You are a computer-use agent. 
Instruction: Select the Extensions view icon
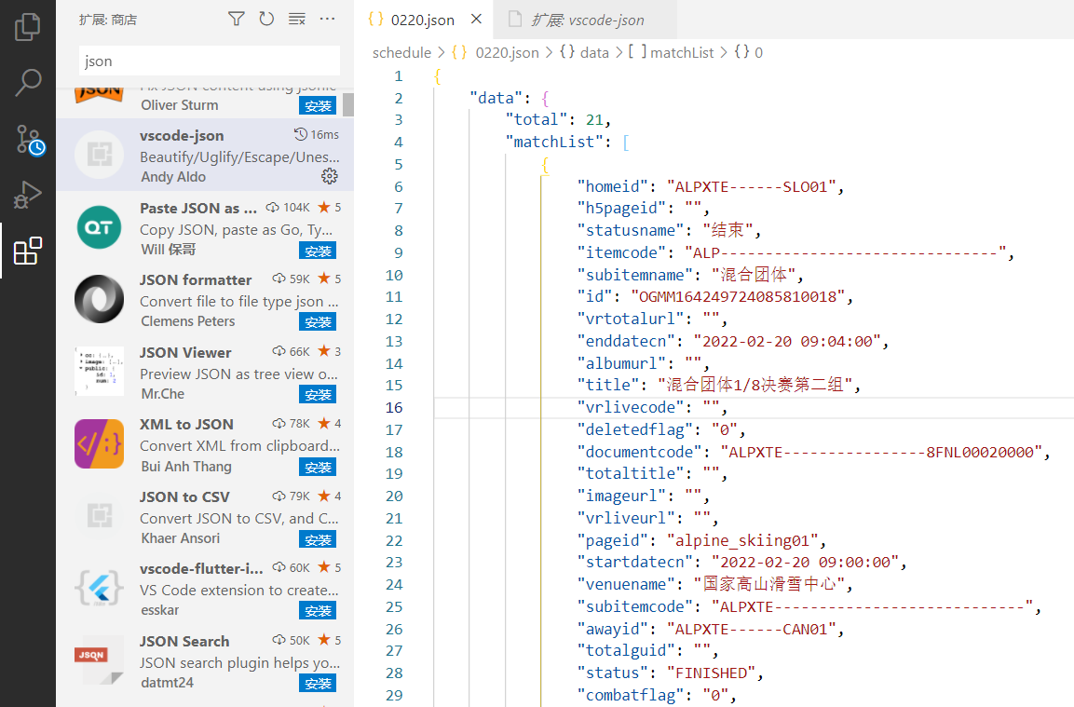(27, 251)
